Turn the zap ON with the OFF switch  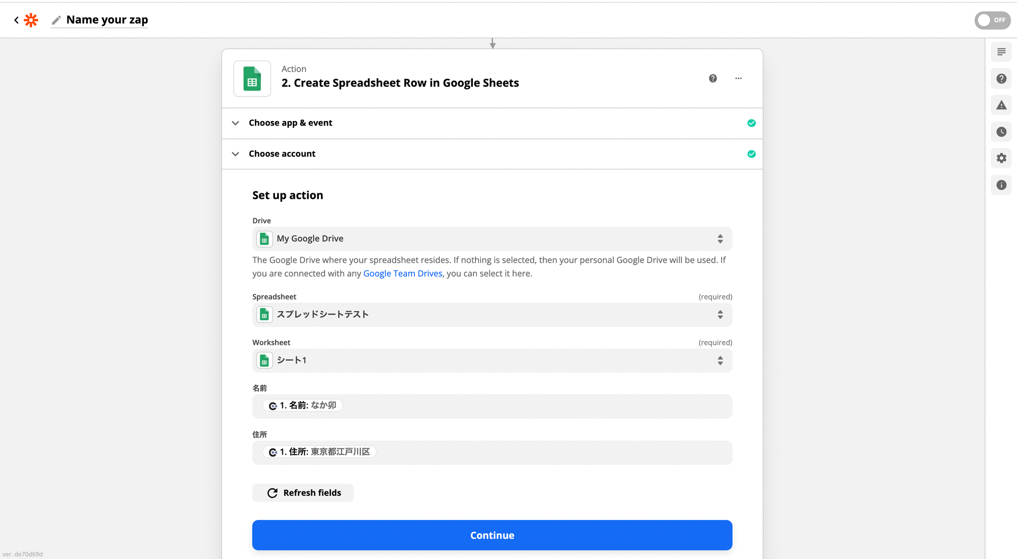pyautogui.click(x=992, y=20)
